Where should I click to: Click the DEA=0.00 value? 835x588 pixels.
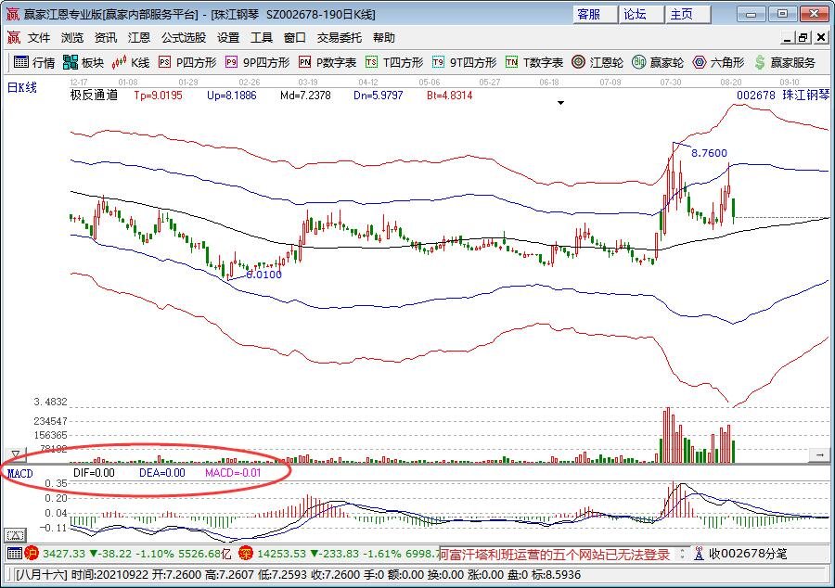click(x=161, y=472)
